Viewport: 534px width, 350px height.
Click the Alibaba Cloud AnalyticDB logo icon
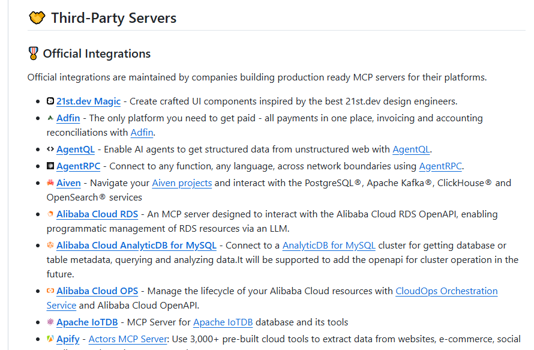[x=50, y=245]
